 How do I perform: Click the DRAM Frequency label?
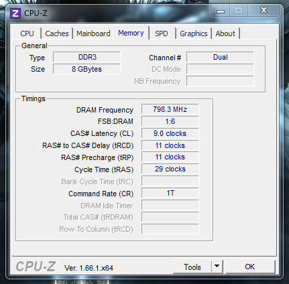[105, 110]
